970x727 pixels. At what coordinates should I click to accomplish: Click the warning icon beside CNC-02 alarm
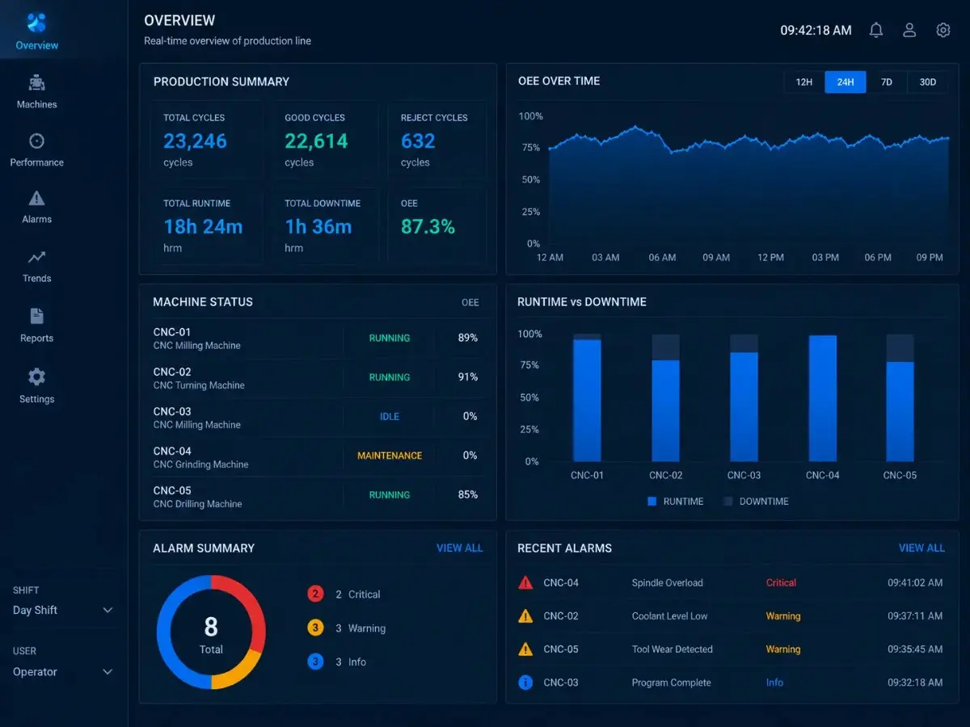point(525,616)
